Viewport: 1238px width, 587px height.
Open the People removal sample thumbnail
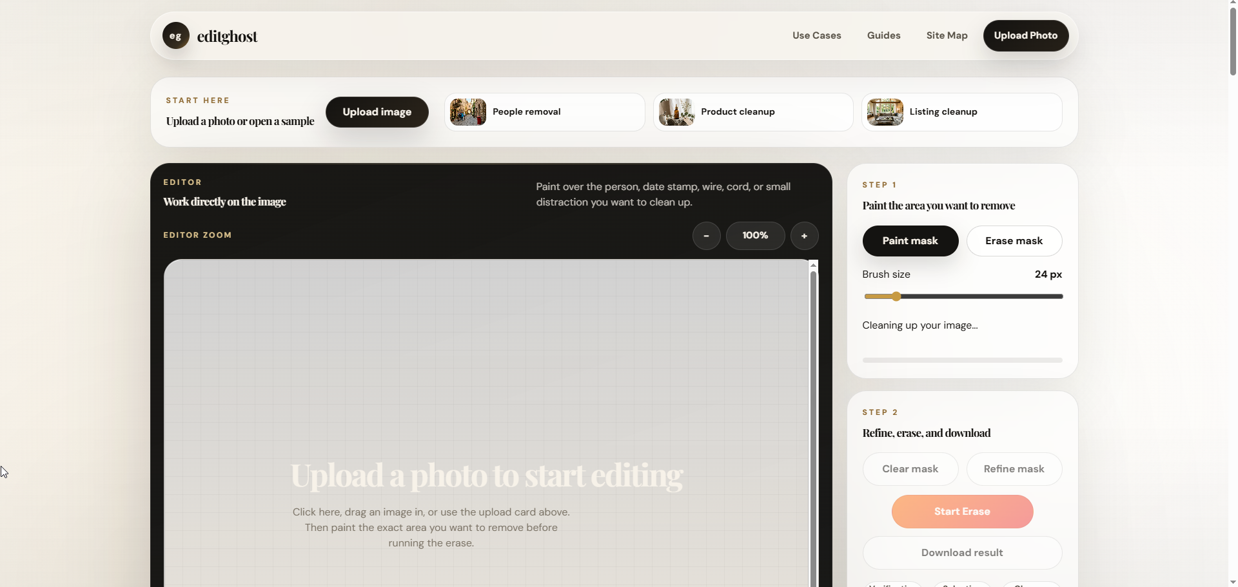468,112
